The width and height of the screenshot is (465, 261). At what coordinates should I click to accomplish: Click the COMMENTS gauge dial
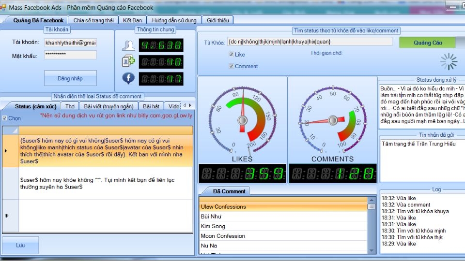333,120
